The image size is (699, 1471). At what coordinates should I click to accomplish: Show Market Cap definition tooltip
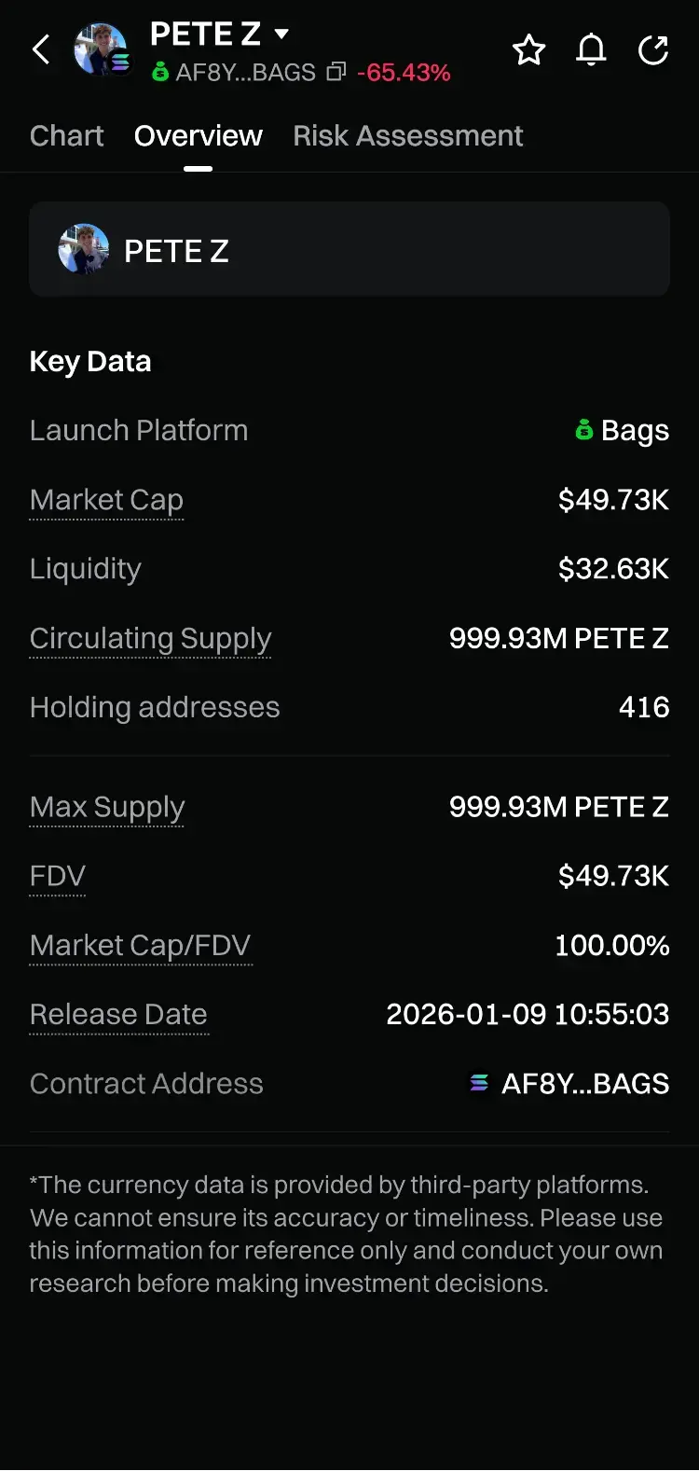(x=106, y=500)
